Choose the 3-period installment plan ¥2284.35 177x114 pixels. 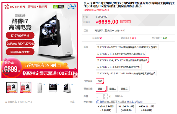tap(106, 108)
